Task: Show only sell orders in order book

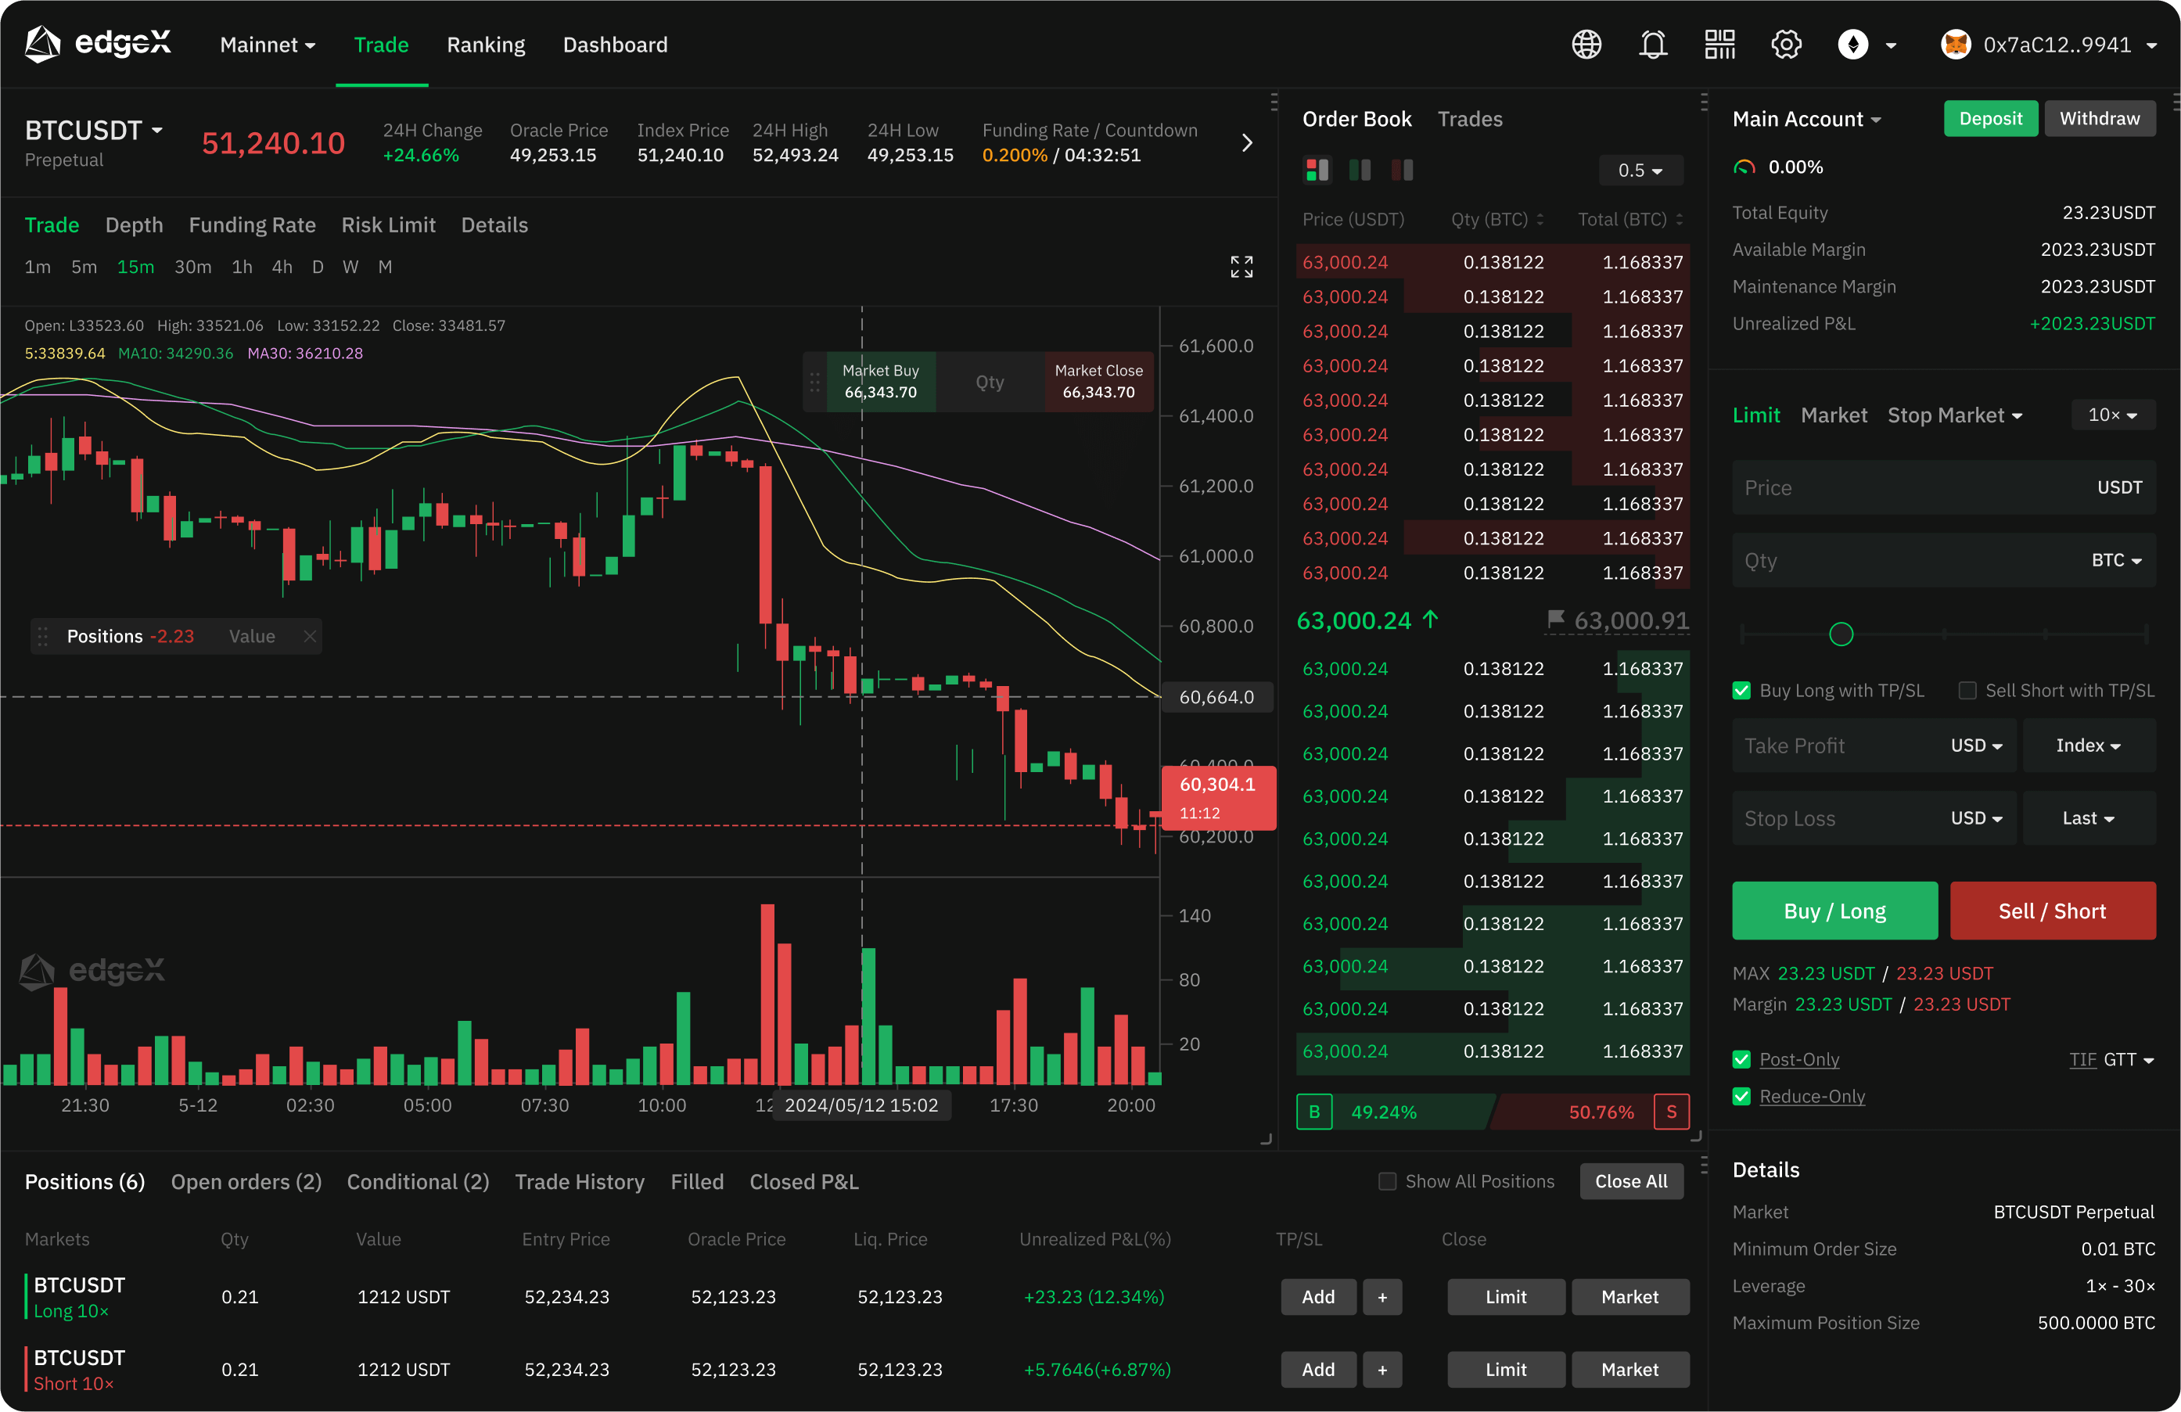Action: 1402,170
